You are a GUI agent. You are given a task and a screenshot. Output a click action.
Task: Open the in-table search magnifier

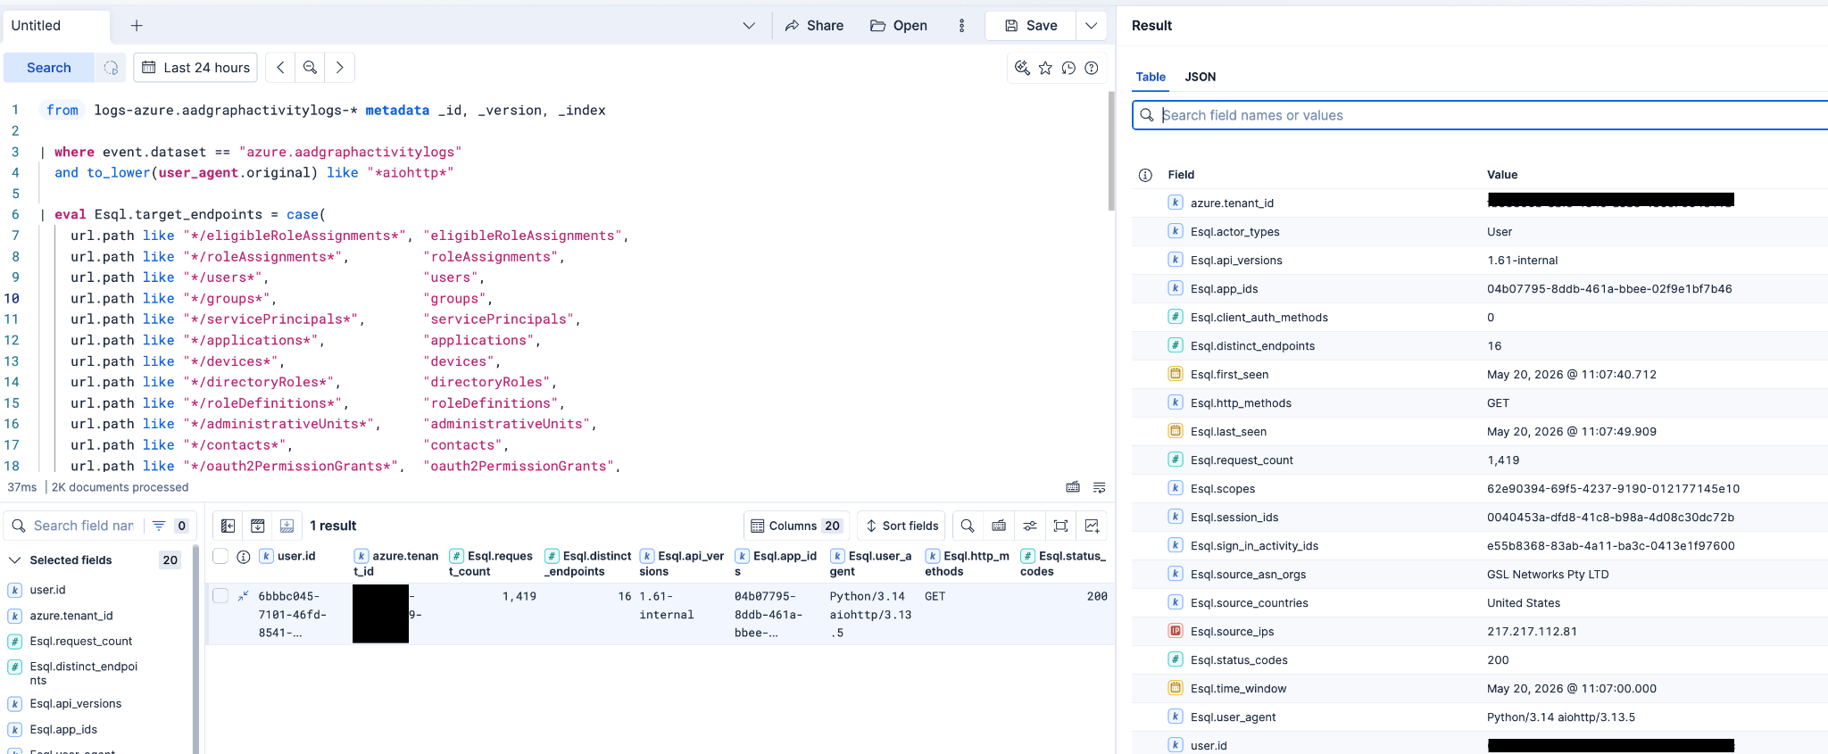point(968,526)
